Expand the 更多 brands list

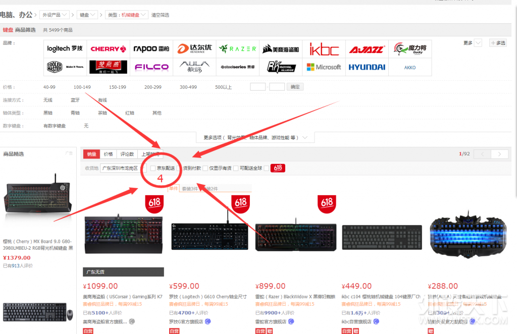pyautogui.click(x=472, y=43)
